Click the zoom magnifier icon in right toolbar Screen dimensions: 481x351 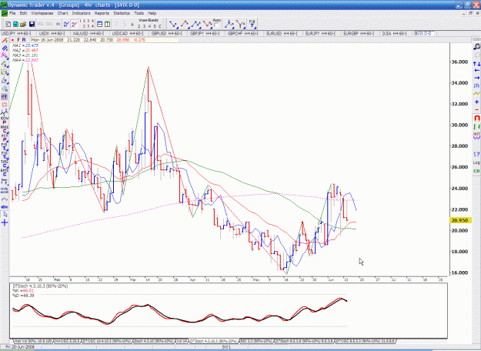tap(476, 46)
